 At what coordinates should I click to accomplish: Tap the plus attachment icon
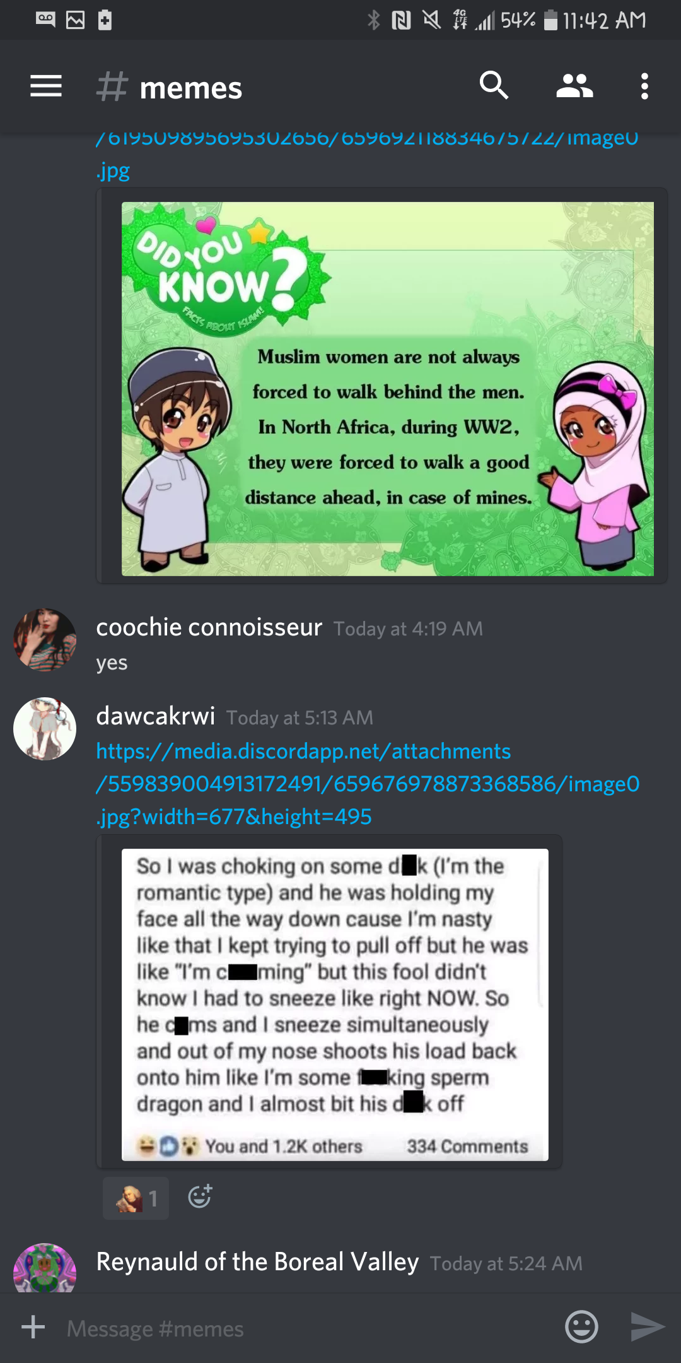pos(33,1327)
